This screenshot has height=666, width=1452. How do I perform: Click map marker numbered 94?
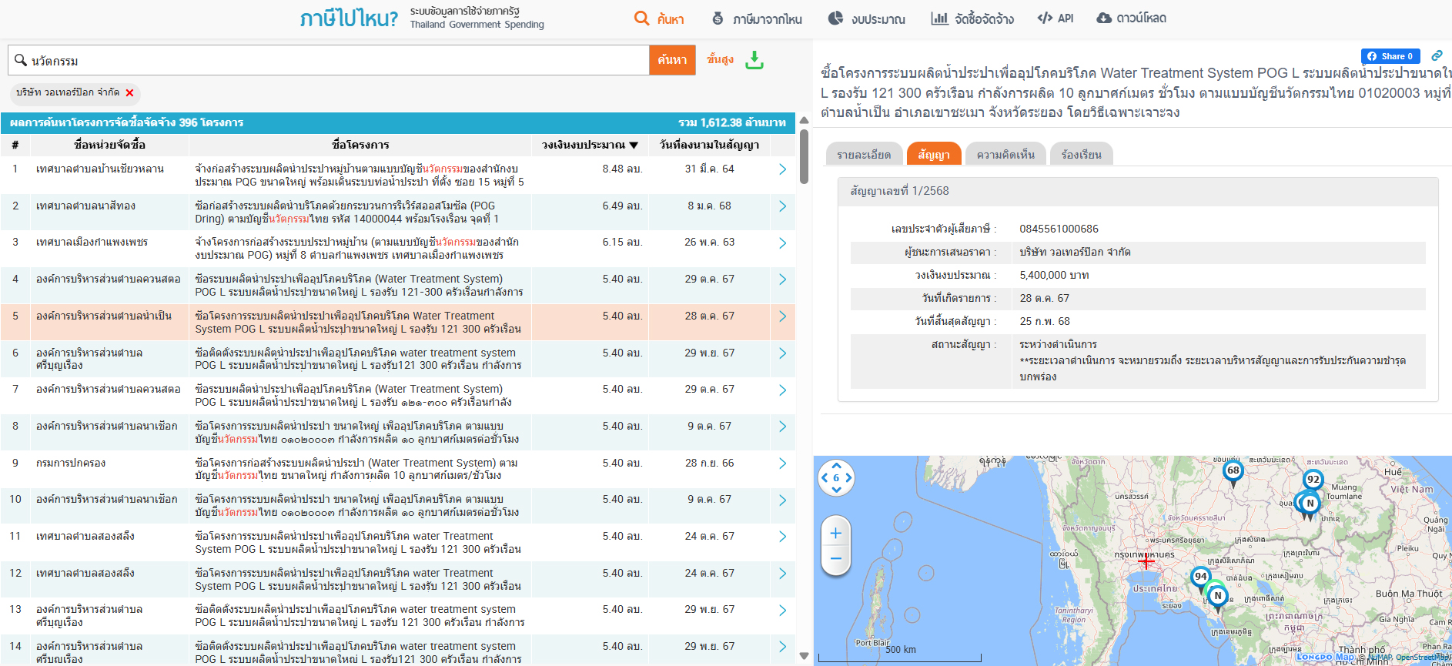point(1200,577)
